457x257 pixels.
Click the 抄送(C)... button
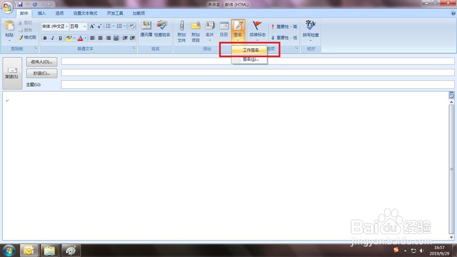(42, 73)
